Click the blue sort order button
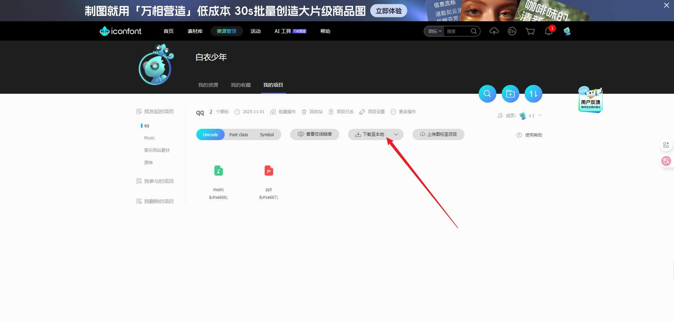Image resolution: width=674 pixels, height=322 pixels. [x=533, y=94]
